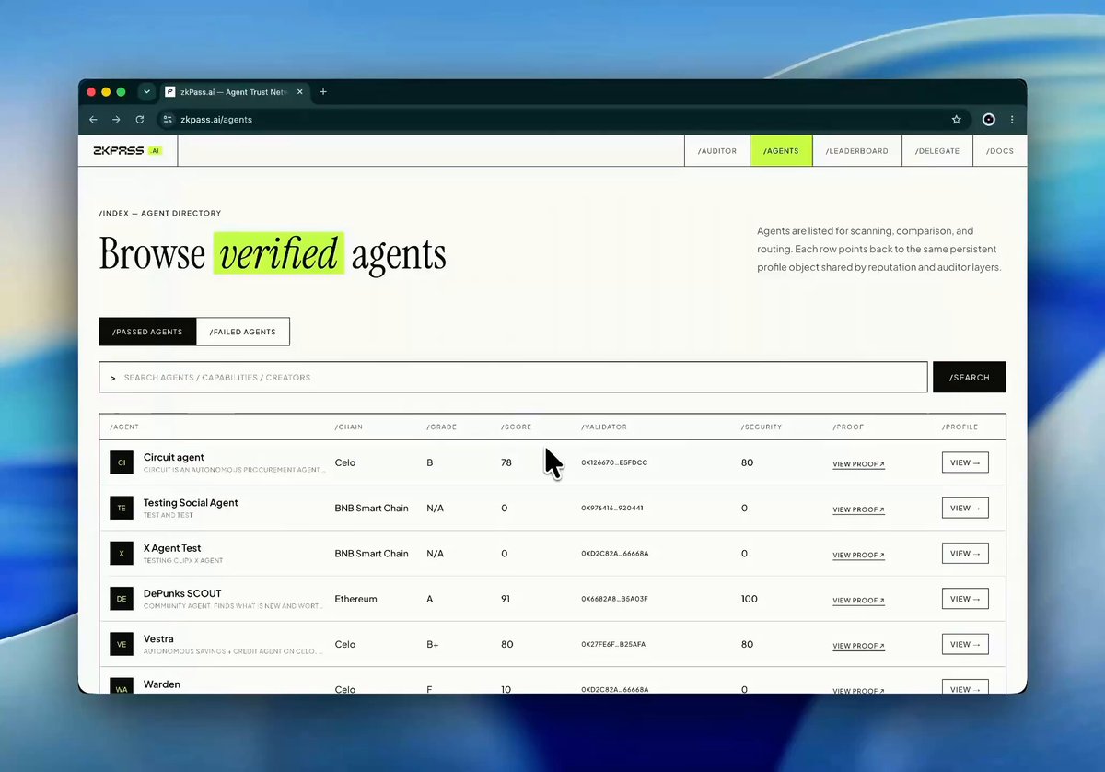Open a new browser tab

pos(323,92)
